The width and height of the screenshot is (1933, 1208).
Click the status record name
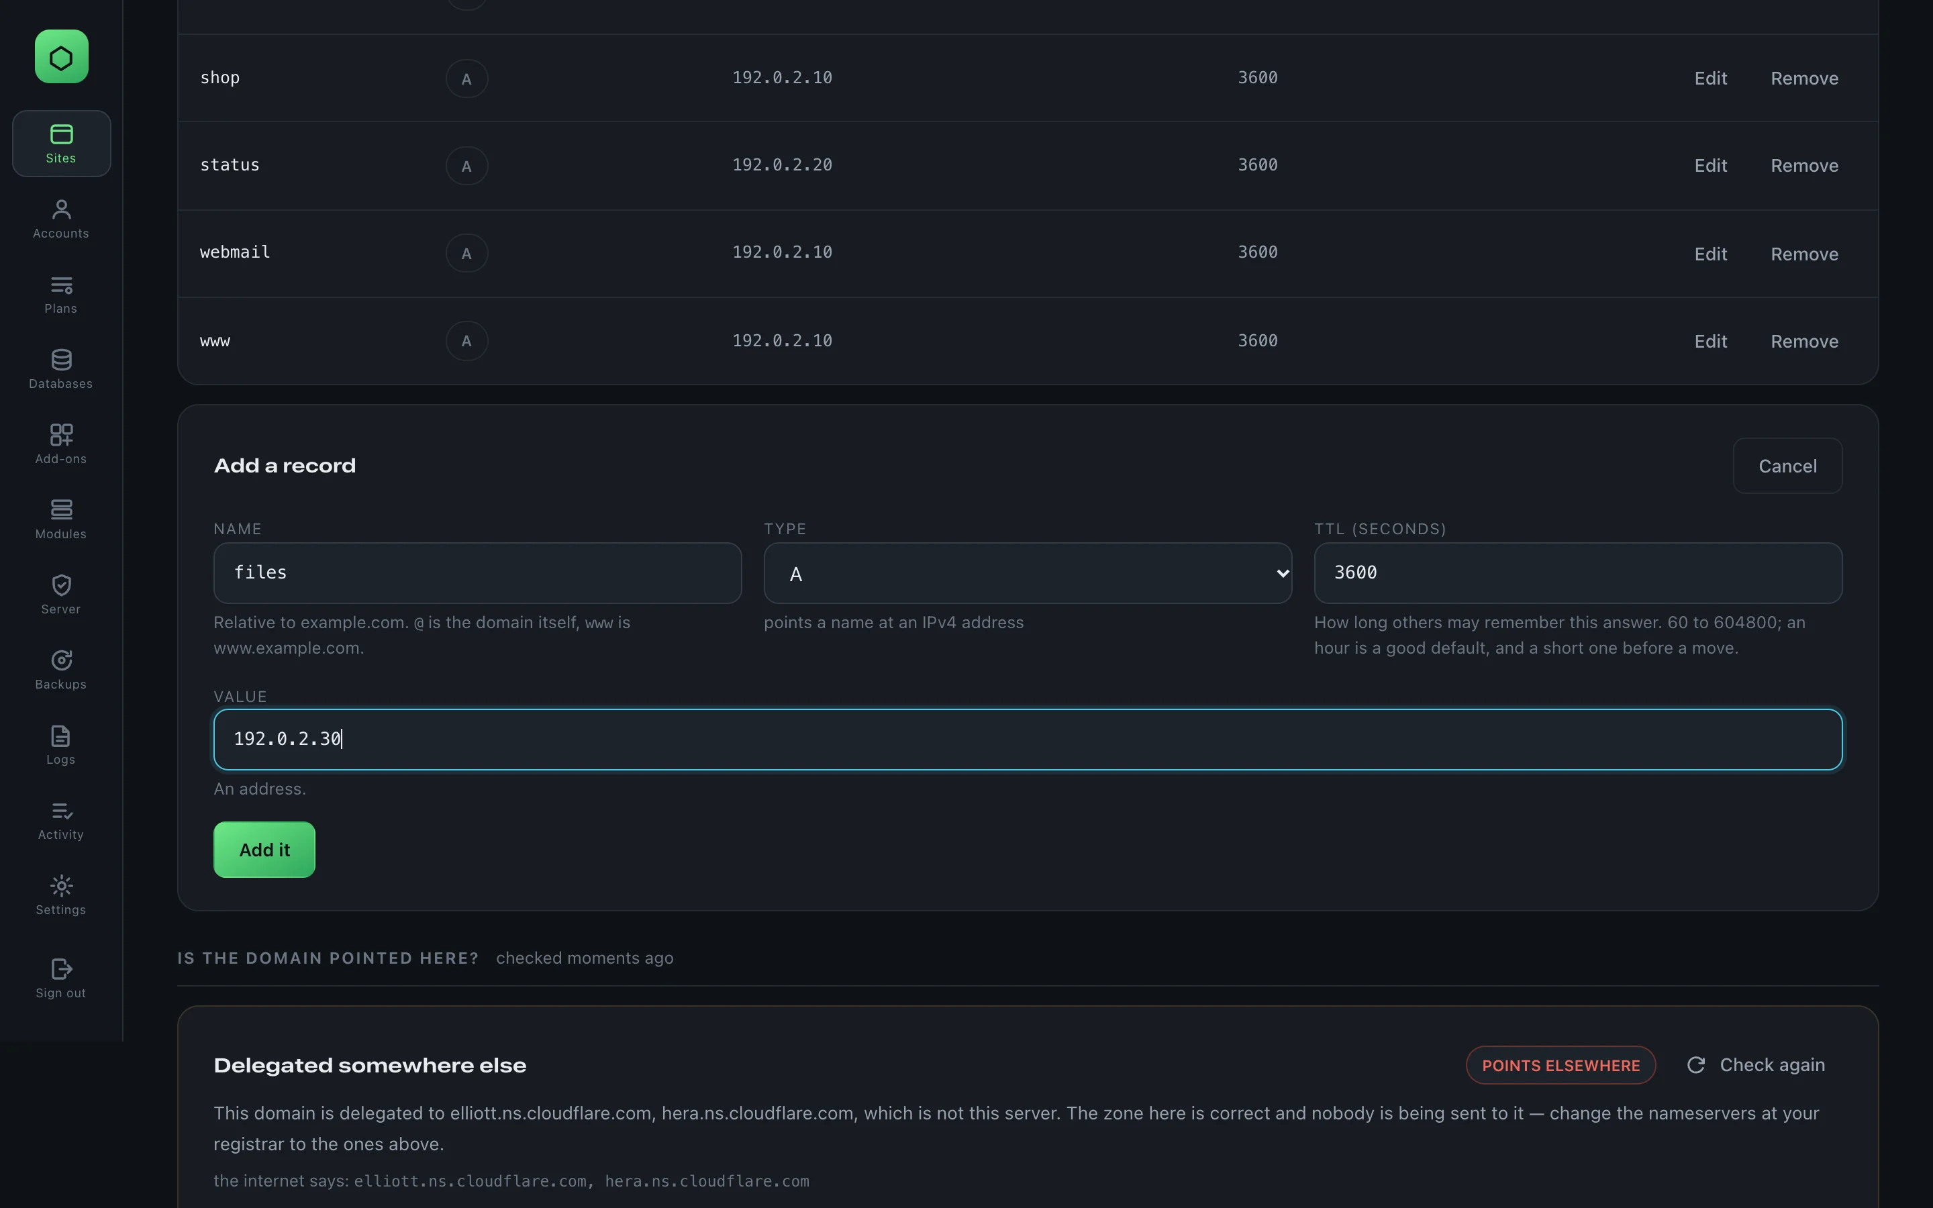(230, 164)
